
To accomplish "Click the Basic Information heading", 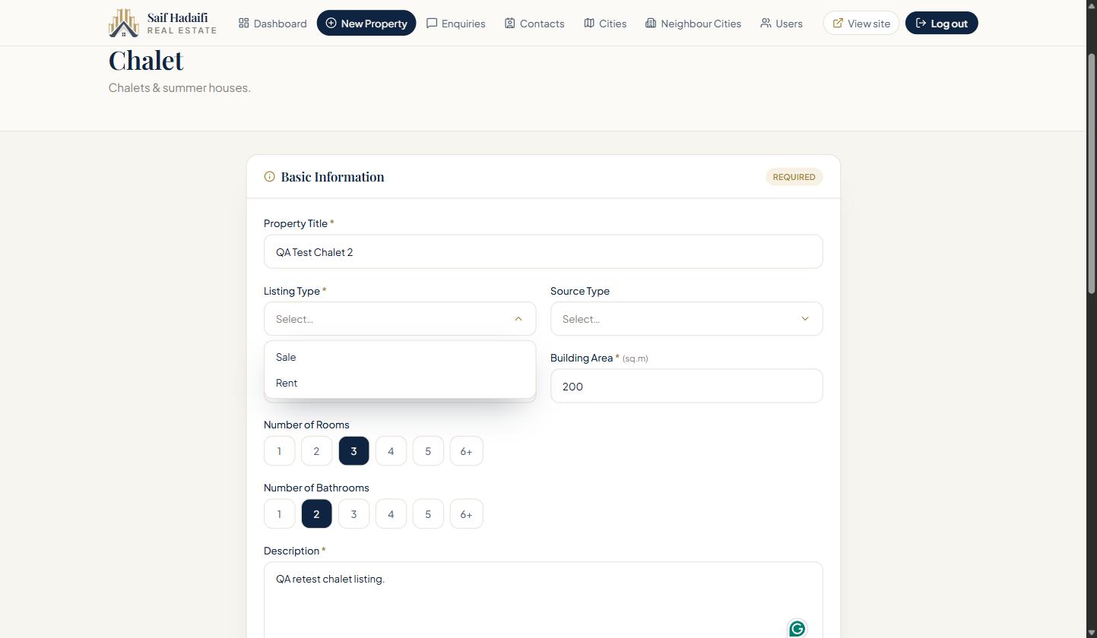I will (x=332, y=177).
